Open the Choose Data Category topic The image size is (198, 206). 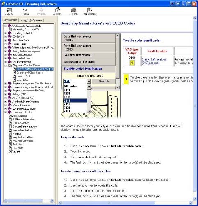pyautogui.click(x=25, y=126)
